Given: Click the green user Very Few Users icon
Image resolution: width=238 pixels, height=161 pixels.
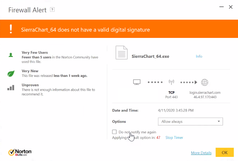Looking at the screenshot, I should 11,55.
